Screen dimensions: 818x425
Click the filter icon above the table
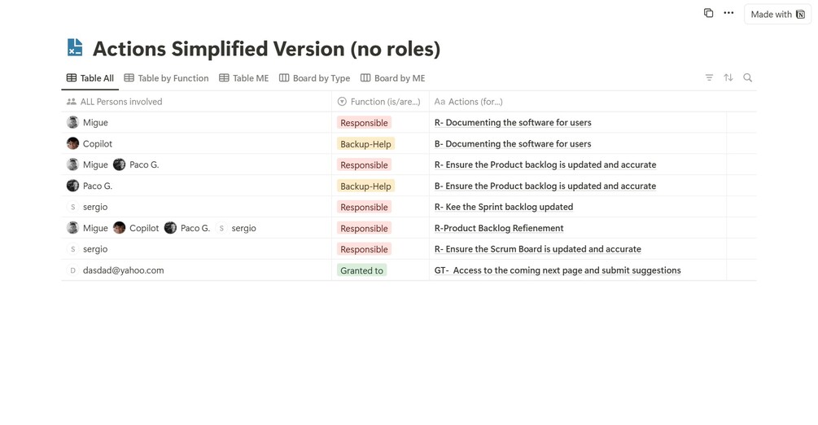[x=709, y=78]
